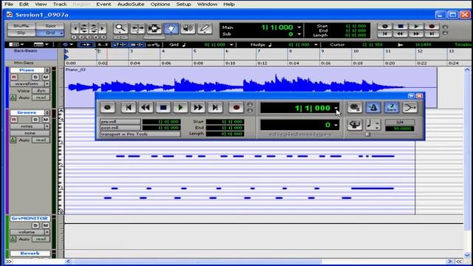The height and width of the screenshot is (266, 473).
Task: Toggle the 2 bars Countoff button
Action: click(392, 107)
